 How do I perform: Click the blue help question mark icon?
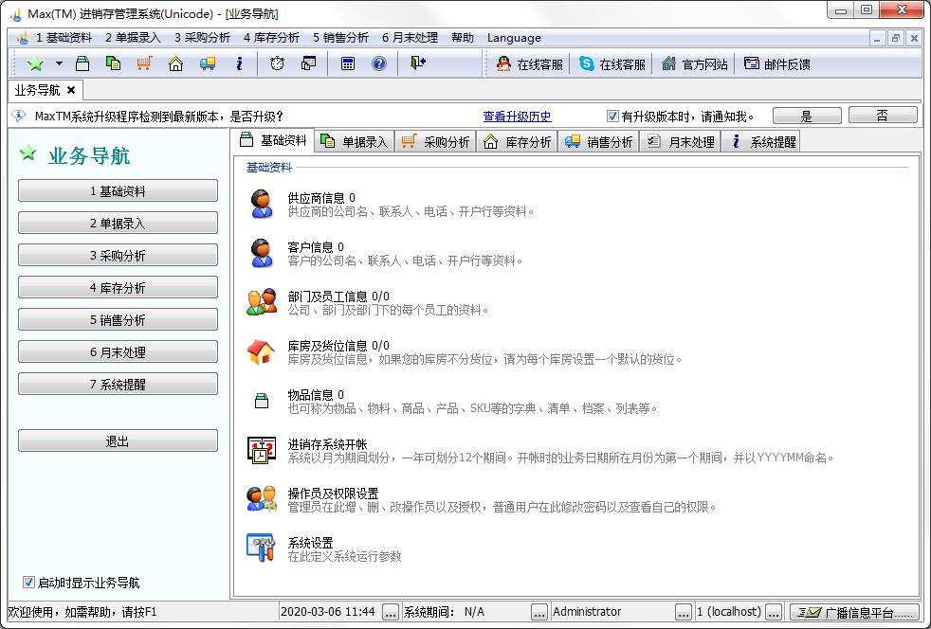[378, 63]
